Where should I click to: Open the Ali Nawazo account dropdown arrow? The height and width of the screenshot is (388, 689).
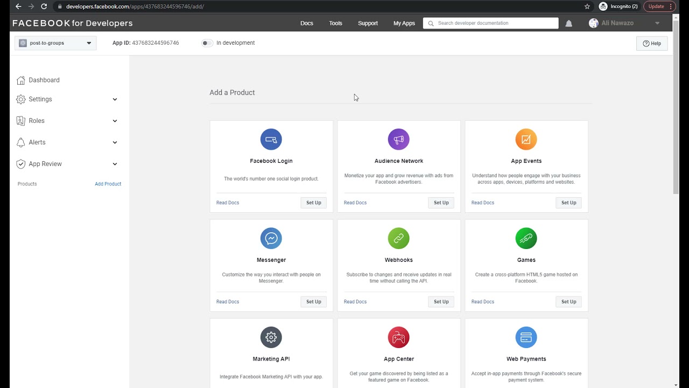tap(657, 23)
